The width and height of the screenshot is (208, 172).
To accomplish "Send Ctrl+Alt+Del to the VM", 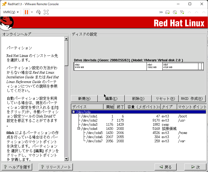I will click(x=38, y=12).
